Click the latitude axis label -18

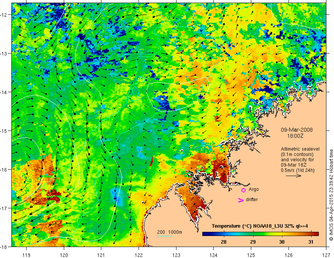point(4,247)
